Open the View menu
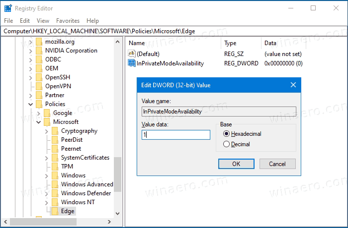 [x=43, y=21]
